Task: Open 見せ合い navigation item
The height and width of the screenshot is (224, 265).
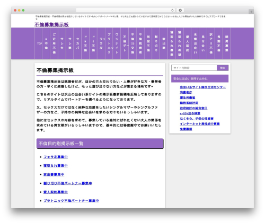Action: [203, 43]
